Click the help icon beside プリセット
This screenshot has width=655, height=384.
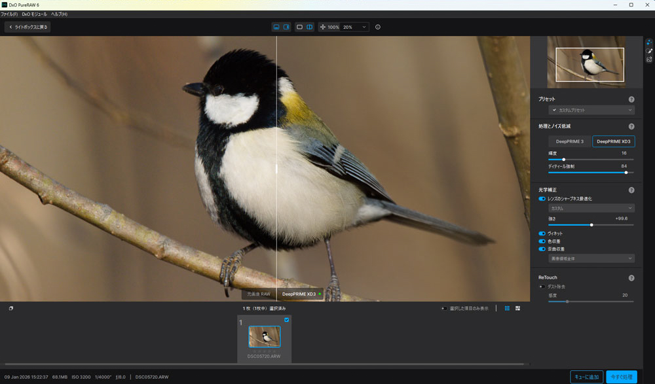click(631, 99)
